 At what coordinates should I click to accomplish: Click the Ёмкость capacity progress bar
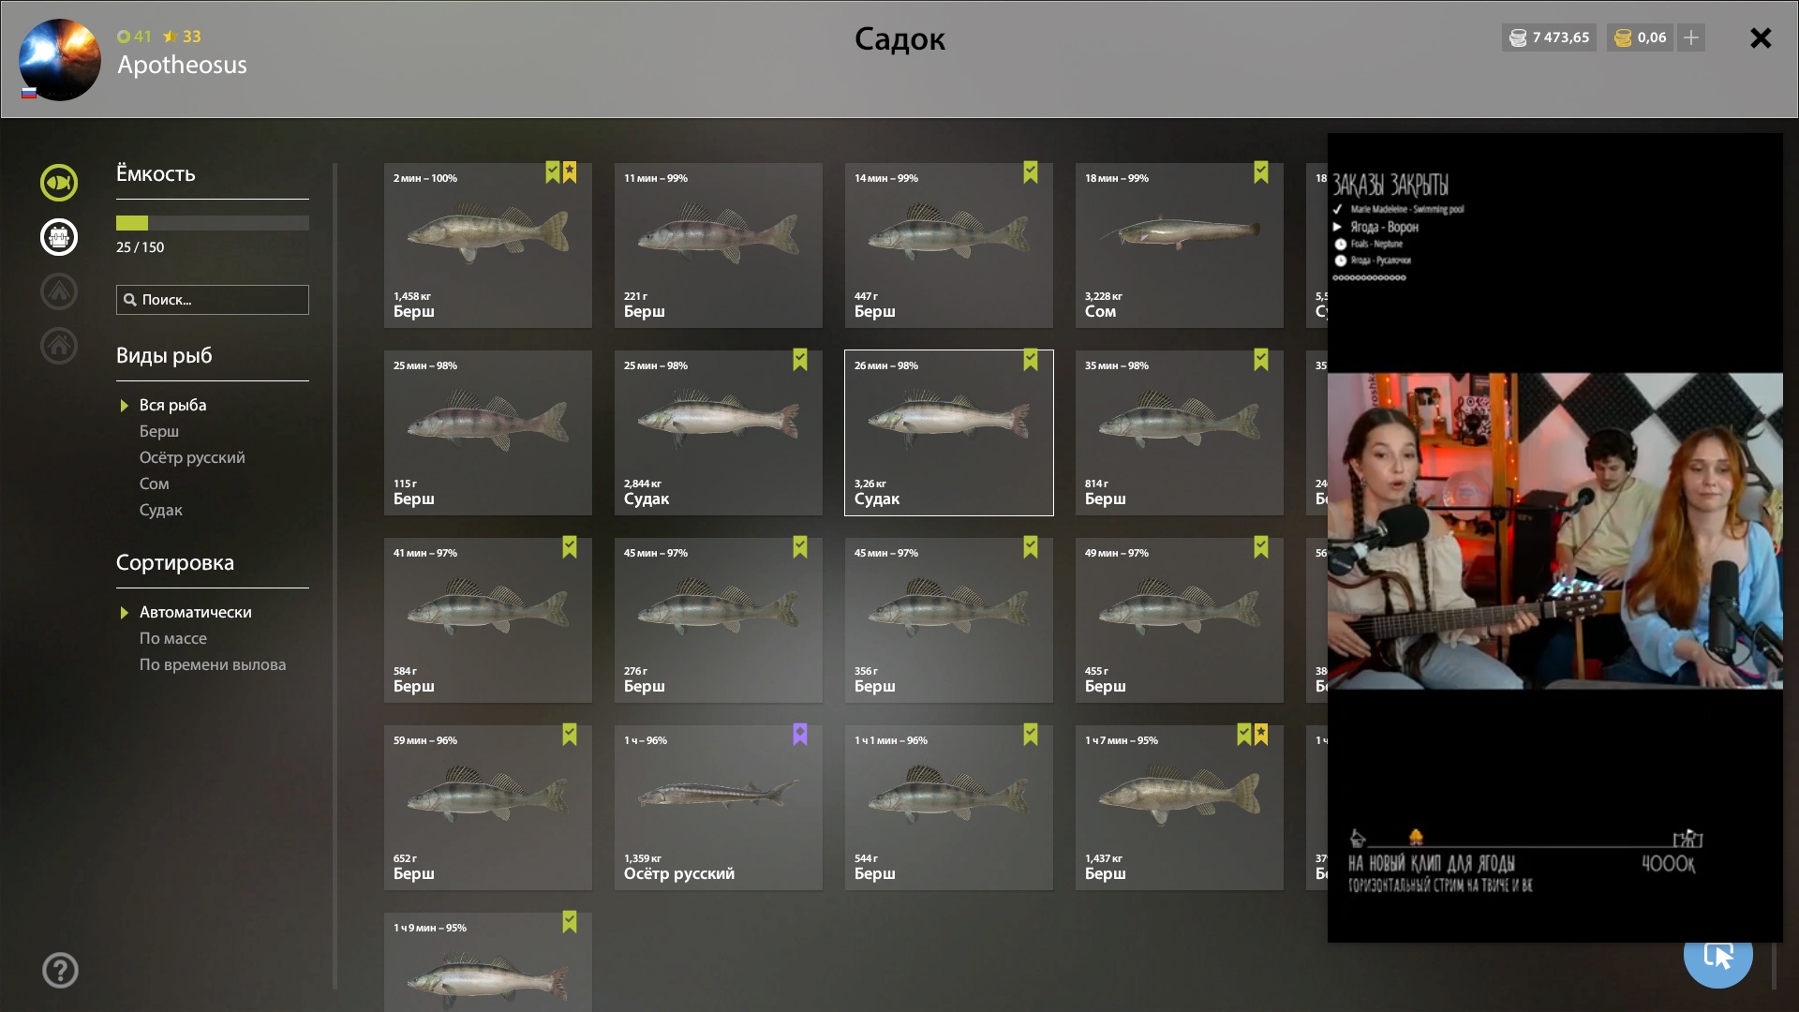213,223
